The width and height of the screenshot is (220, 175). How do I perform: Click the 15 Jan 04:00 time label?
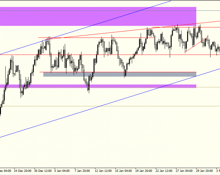[123, 171]
